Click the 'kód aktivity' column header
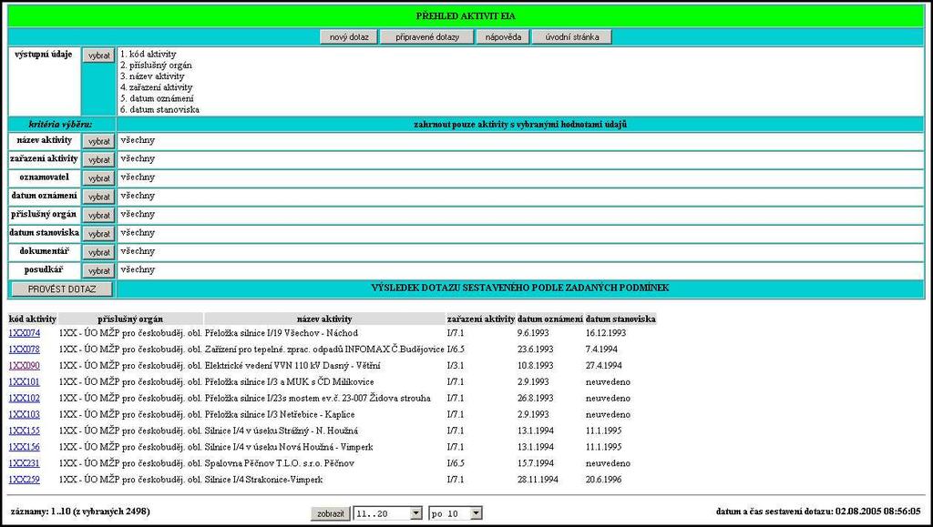Viewport: 933px width, 527px height. tap(33, 319)
